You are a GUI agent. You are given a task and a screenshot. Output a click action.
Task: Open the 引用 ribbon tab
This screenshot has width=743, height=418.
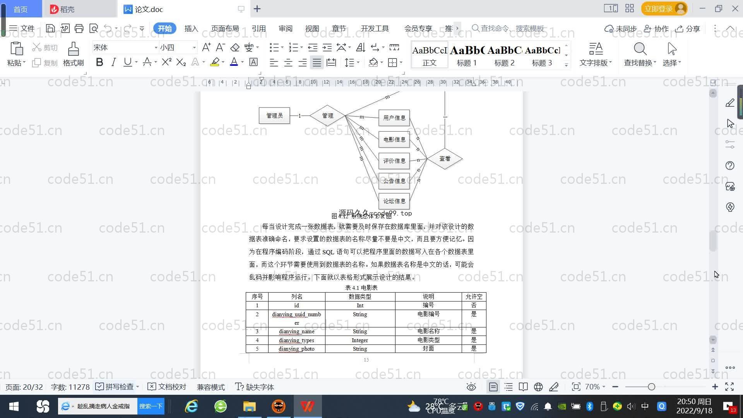pyautogui.click(x=259, y=29)
